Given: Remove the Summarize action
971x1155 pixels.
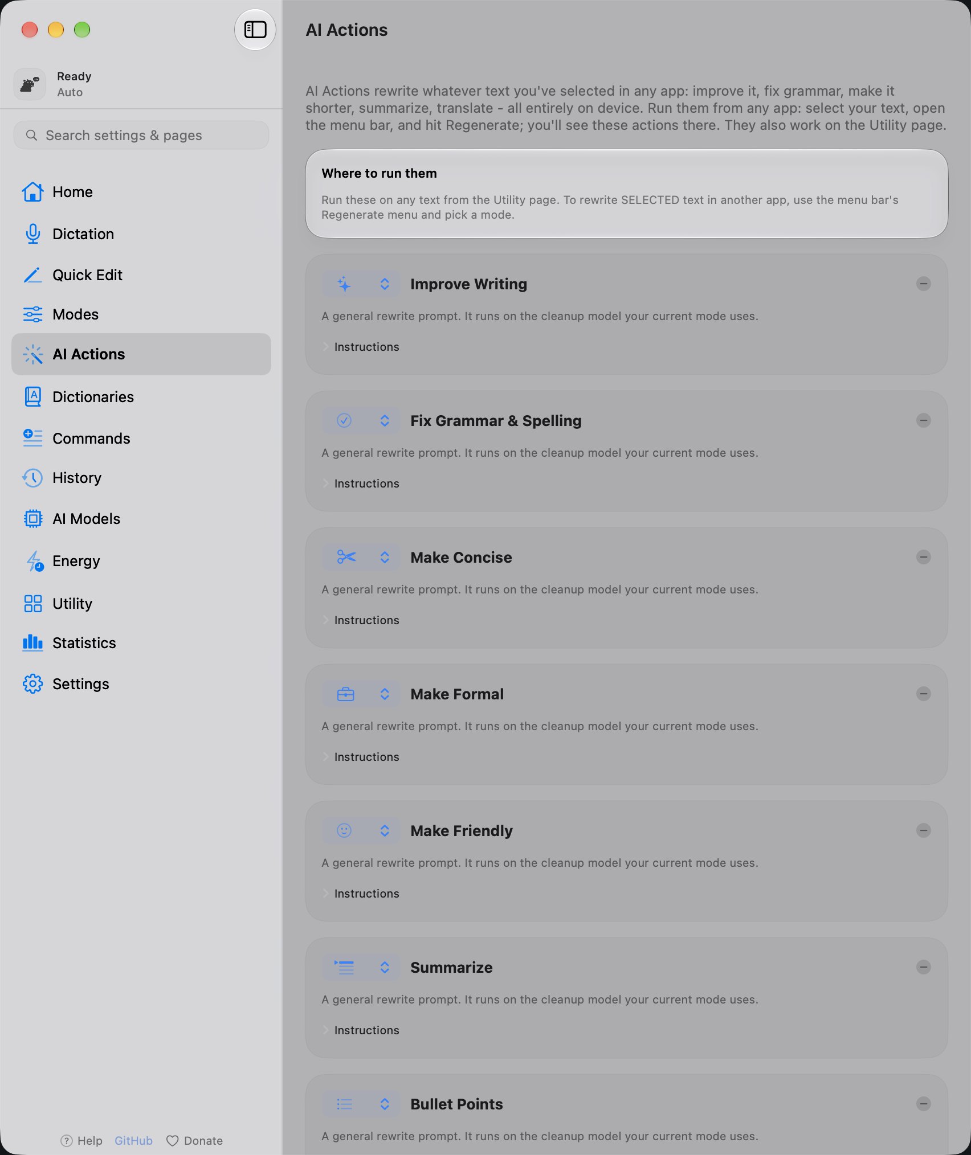Looking at the screenshot, I should (x=923, y=967).
